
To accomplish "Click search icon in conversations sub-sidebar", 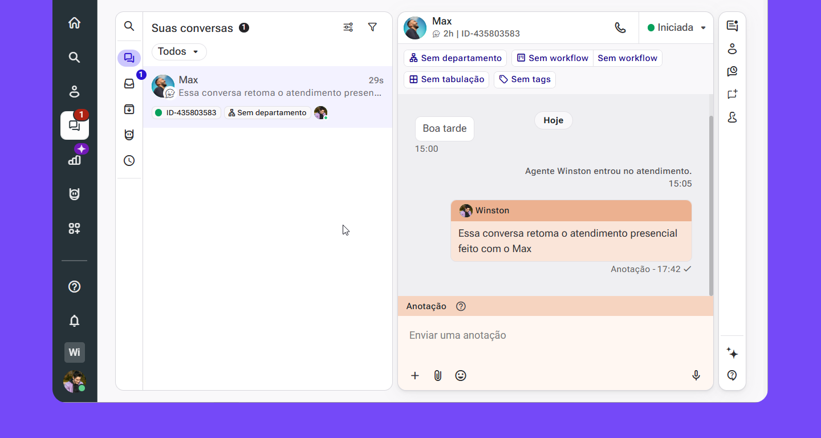I will click(129, 26).
